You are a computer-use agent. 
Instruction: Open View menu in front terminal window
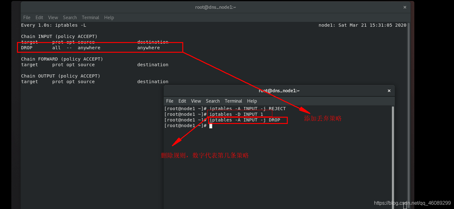click(x=196, y=101)
